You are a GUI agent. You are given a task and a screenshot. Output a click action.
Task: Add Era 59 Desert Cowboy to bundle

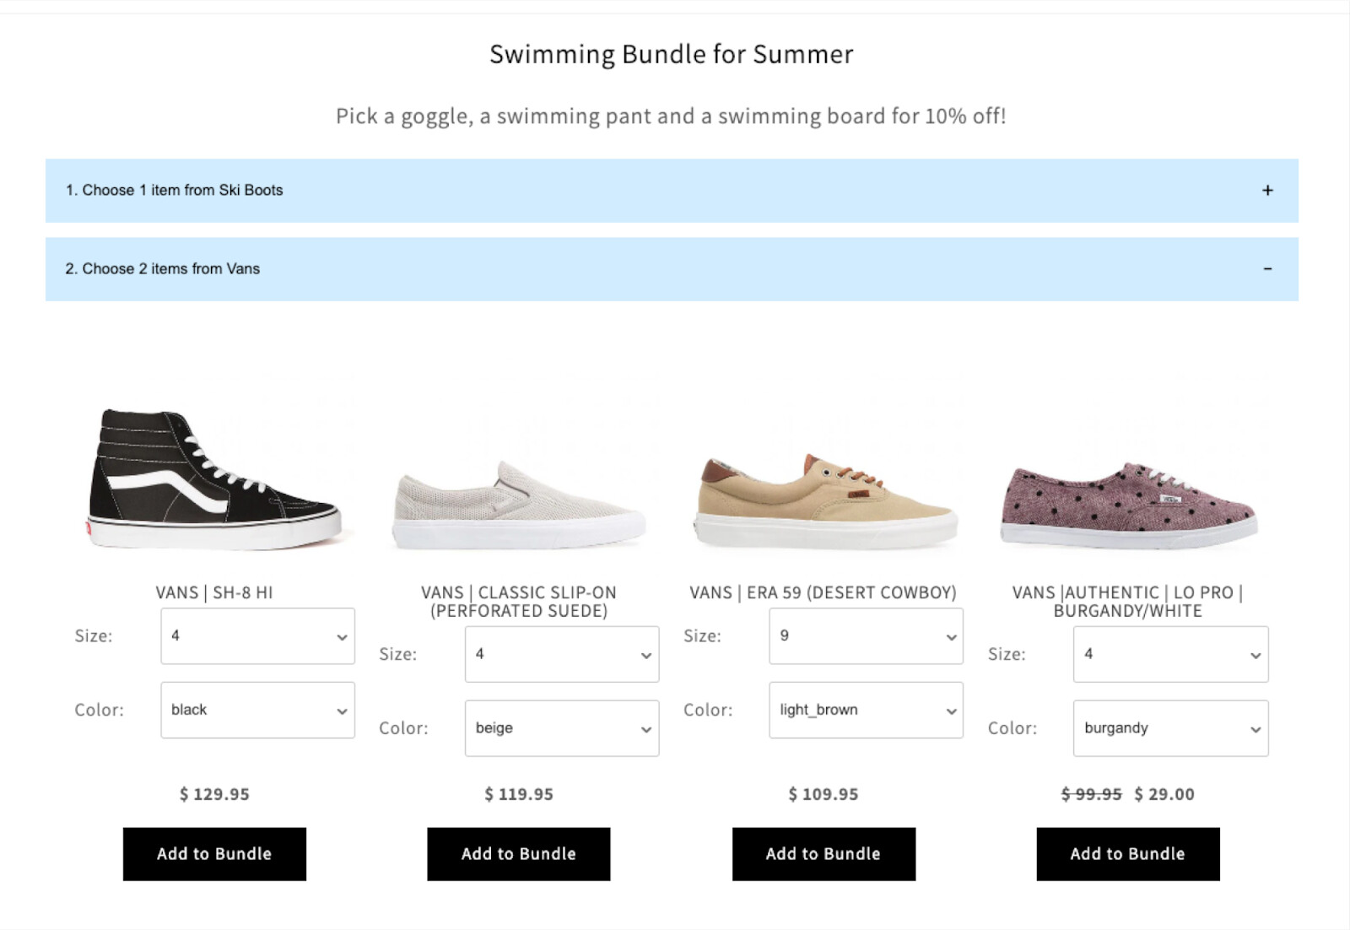823,854
